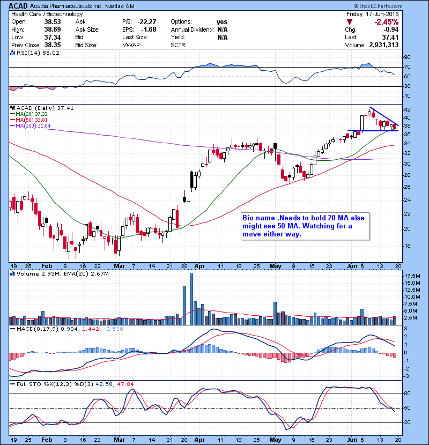Click the Acadia Pharmaceuticals Inc. company name
This screenshot has height=445, width=429.
click(66, 6)
